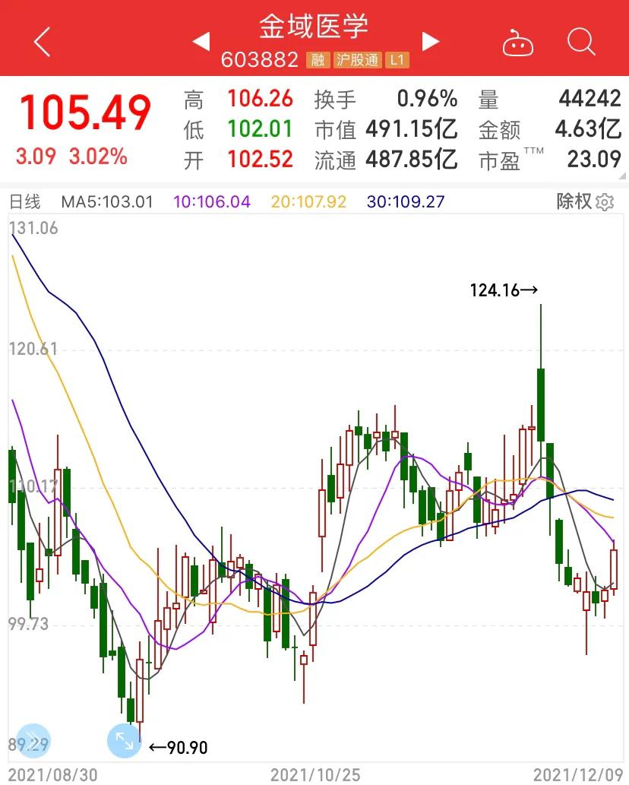This screenshot has height=785, width=629.
Task: Open the AI robot assistant
Action: pos(519,43)
